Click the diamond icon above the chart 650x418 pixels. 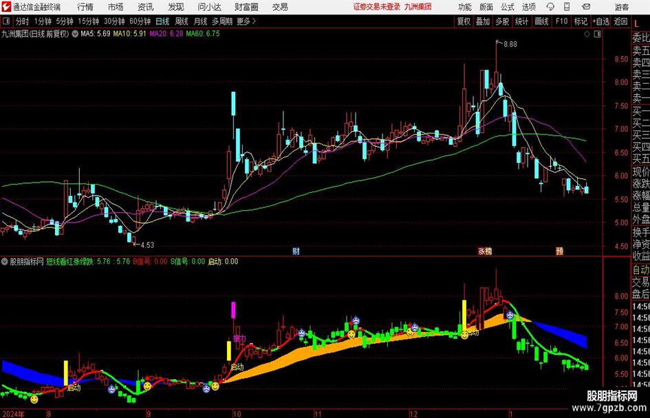[x=587, y=34]
